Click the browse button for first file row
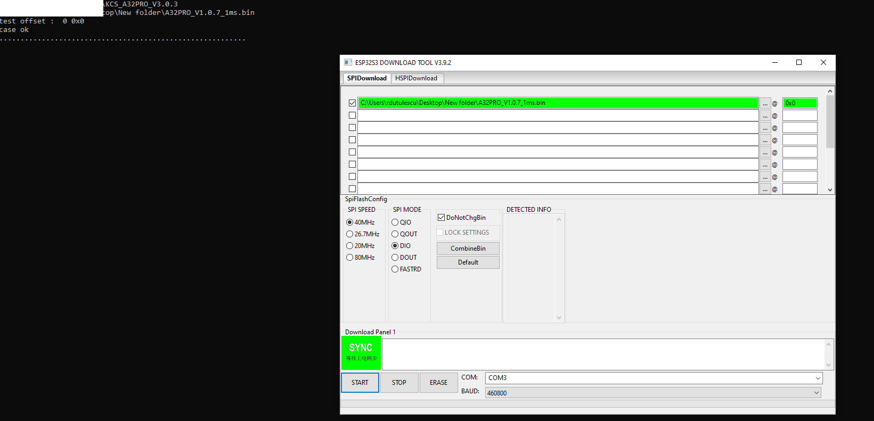 tap(765, 103)
